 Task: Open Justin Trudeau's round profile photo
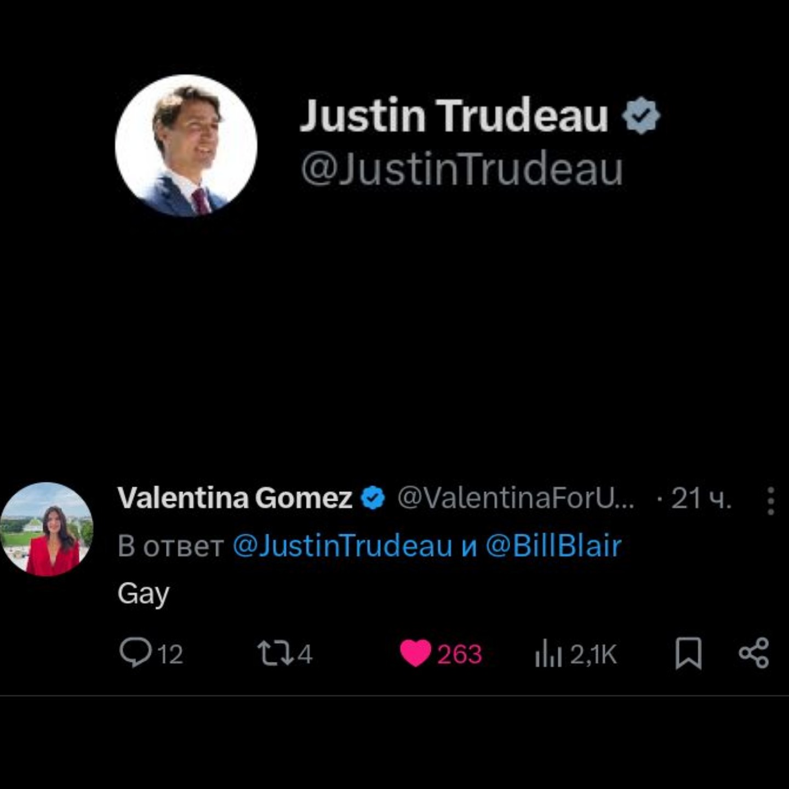pos(186,146)
